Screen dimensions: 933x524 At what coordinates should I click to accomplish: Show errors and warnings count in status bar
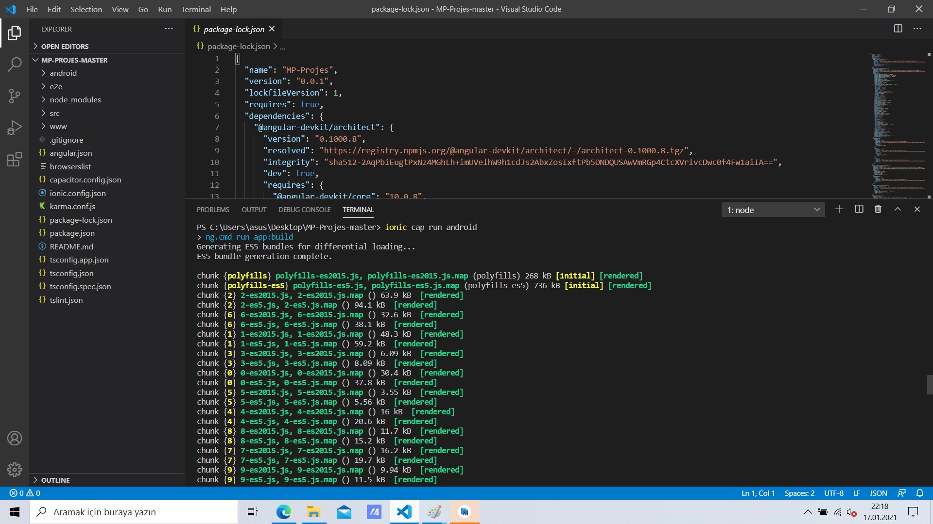pyautogui.click(x=25, y=493)
